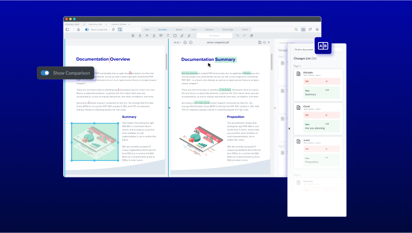This screenshot has width=412, height=233.
Task: Click the Changes List (26) heading
Action: pos(305,58)
